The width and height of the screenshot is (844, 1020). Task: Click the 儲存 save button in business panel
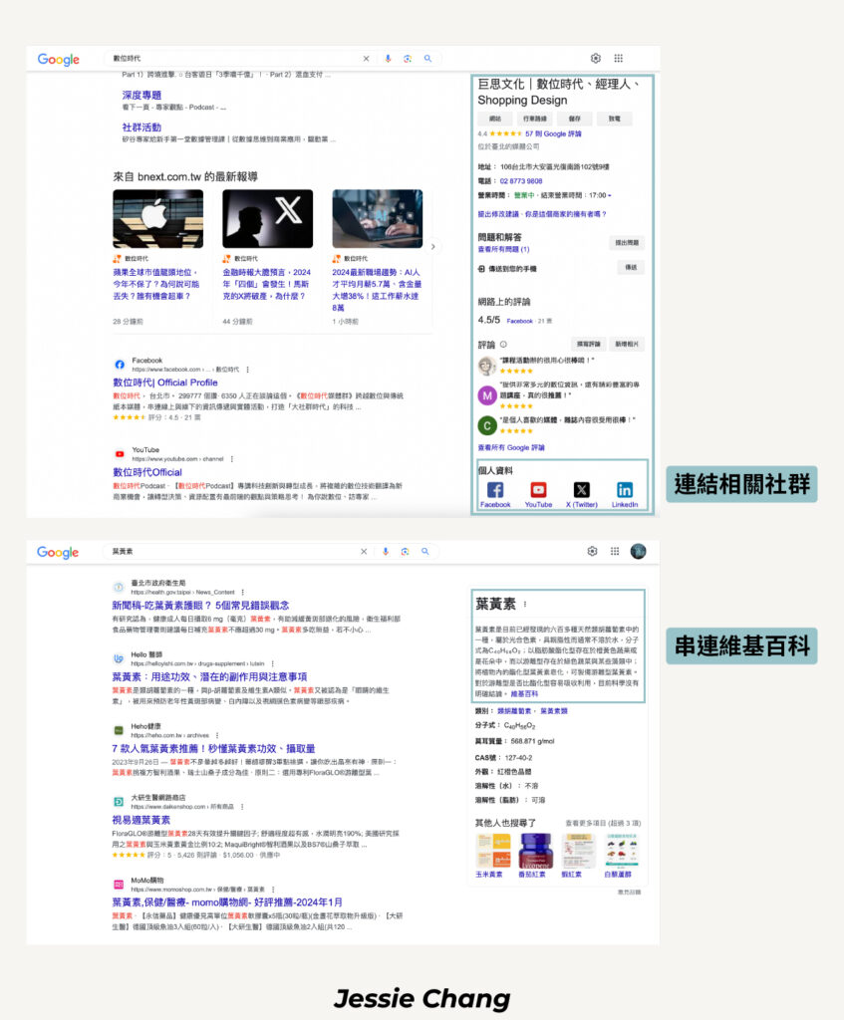[x=575, y=120]
